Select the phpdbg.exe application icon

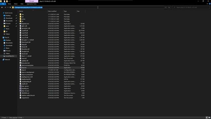click(x=20, y=89)
